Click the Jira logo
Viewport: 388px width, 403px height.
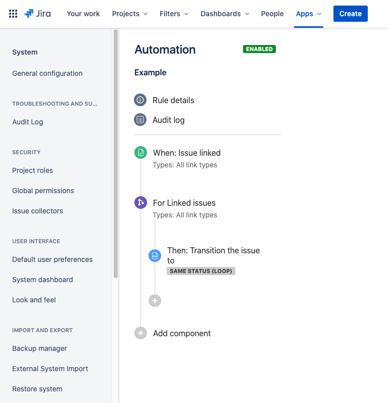pyautogui.click(x=37, y=14)
